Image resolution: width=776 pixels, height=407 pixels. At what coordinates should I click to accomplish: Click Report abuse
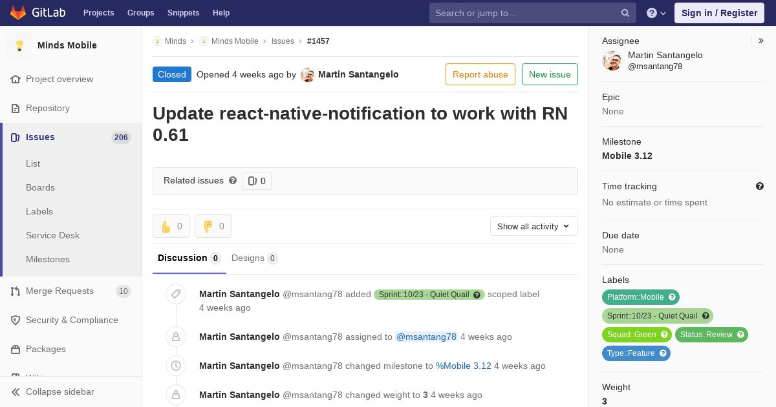coord(480,74)
